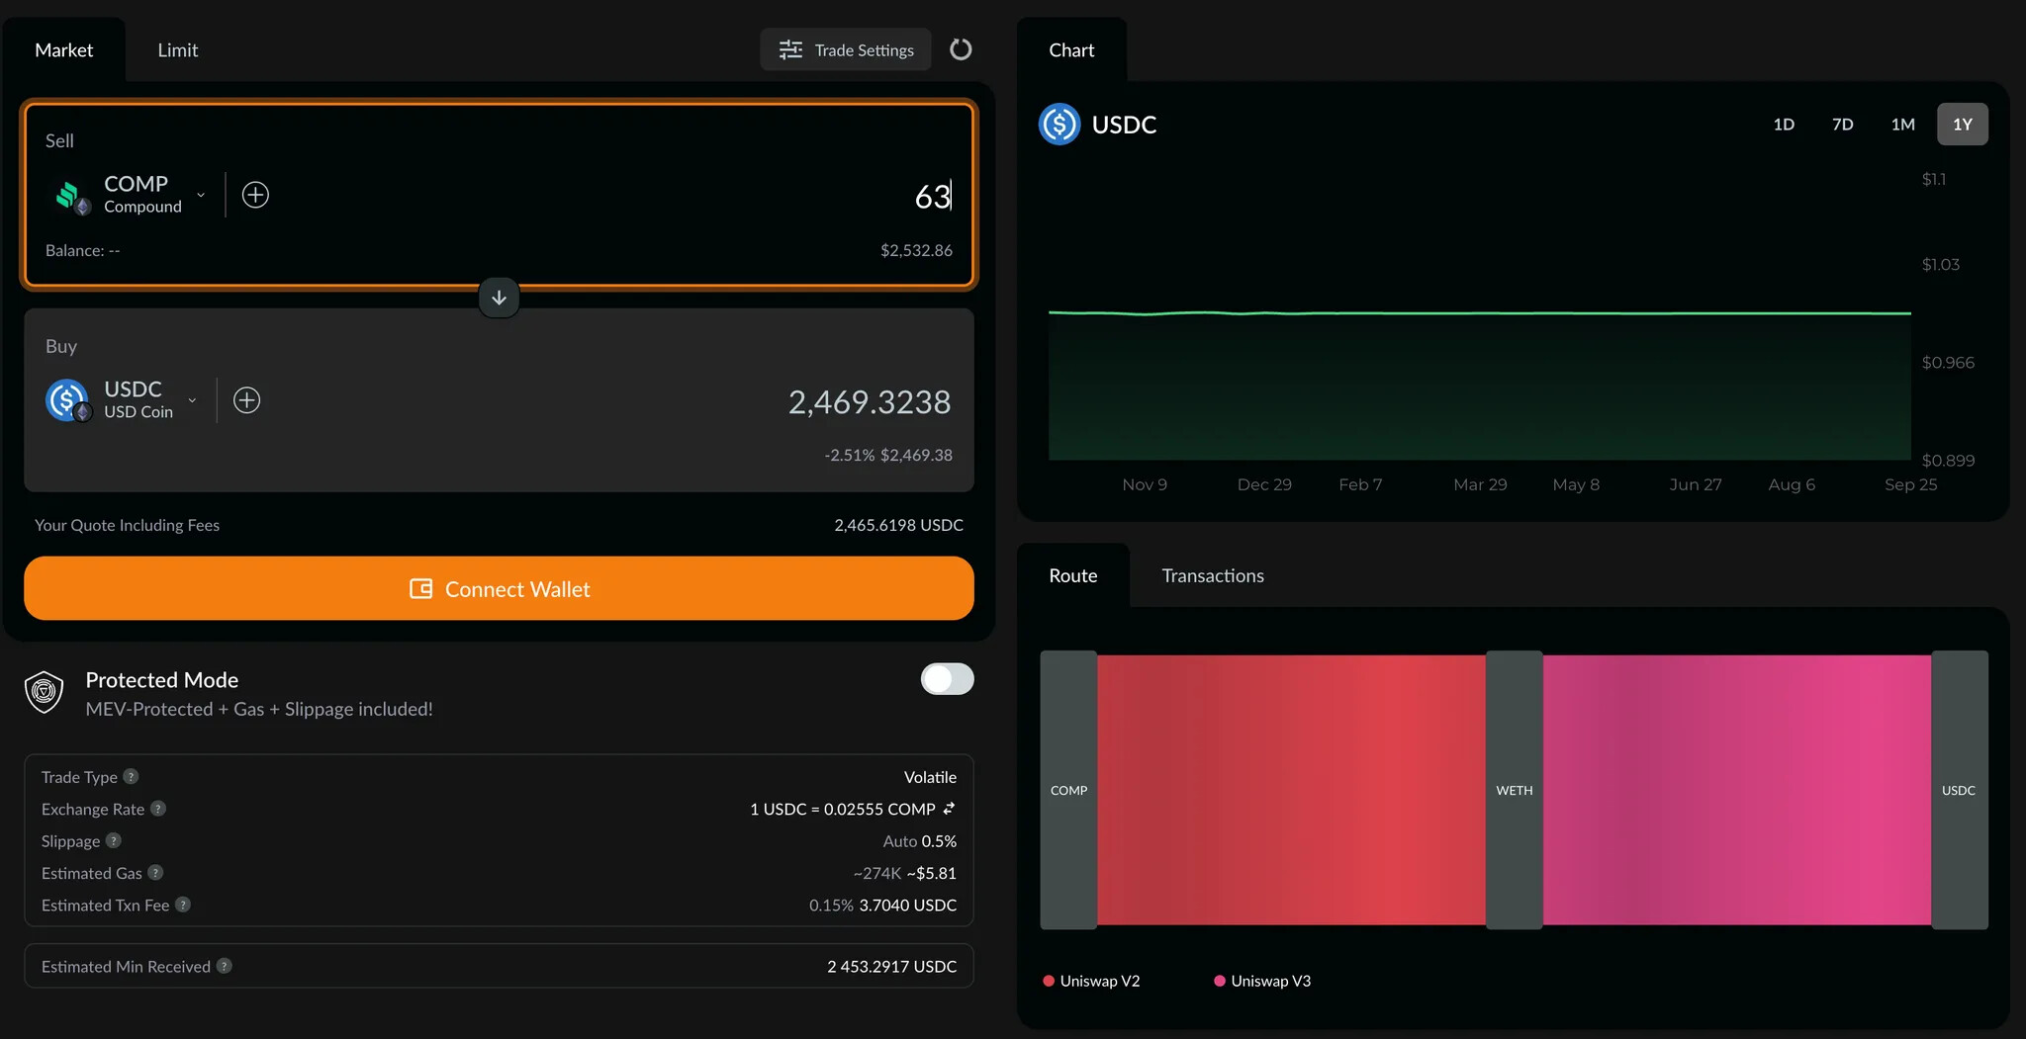The height and width of the screenshot is (1039, 2026).
Task: Open Trade Settings
Action: tap(846, 49)
